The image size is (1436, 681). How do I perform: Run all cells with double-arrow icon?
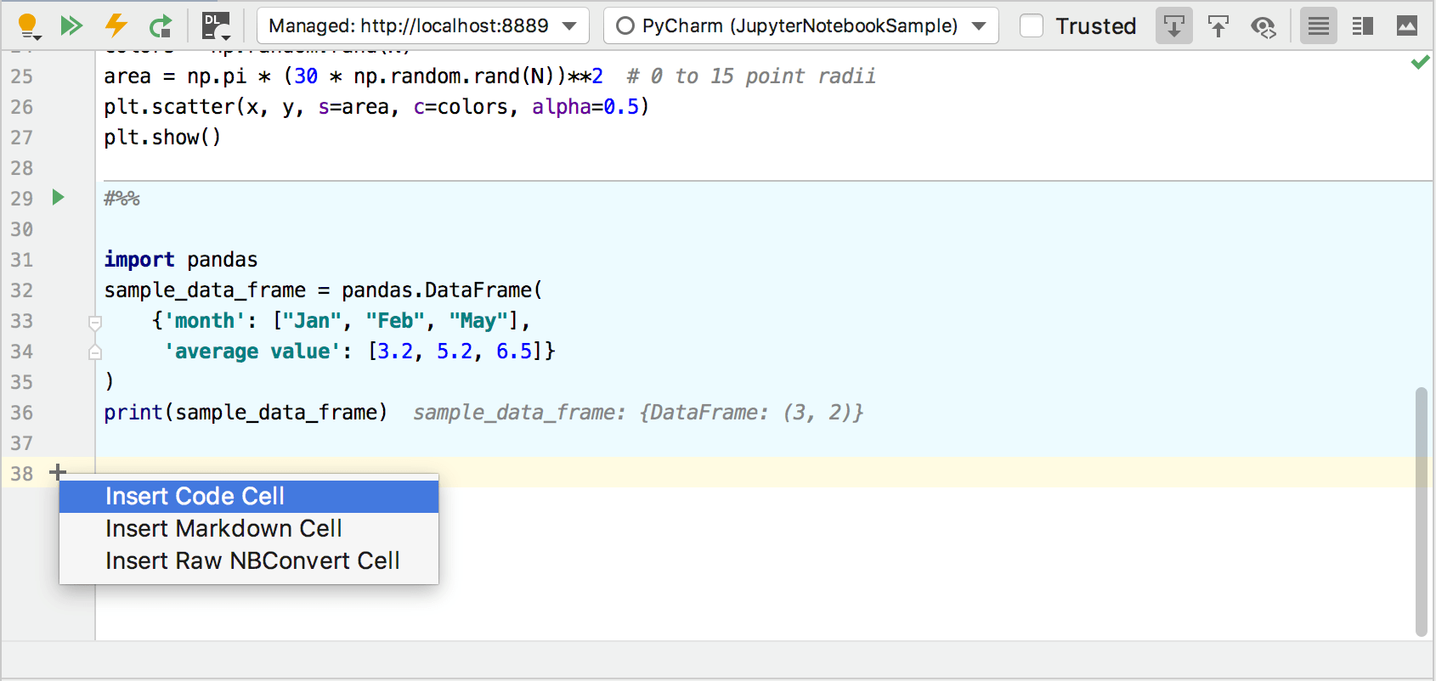tap(71, 26)
